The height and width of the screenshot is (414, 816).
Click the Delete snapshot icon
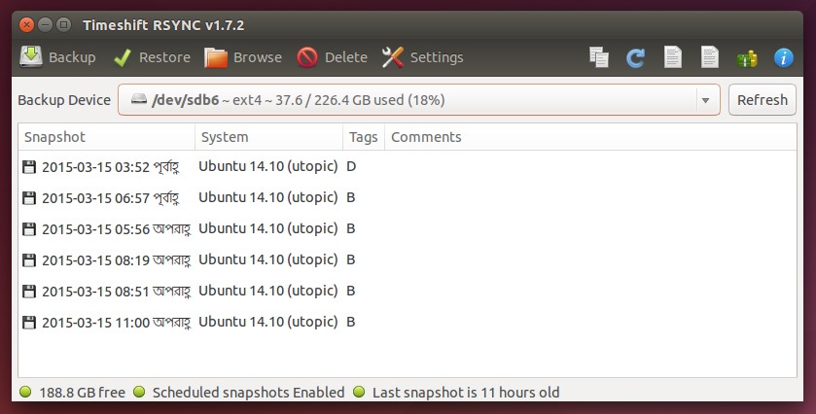click(x=307, y=57)
